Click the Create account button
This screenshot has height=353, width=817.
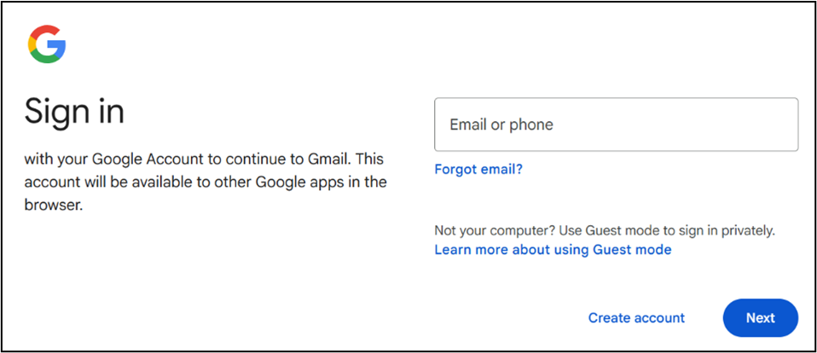[636, 318]
